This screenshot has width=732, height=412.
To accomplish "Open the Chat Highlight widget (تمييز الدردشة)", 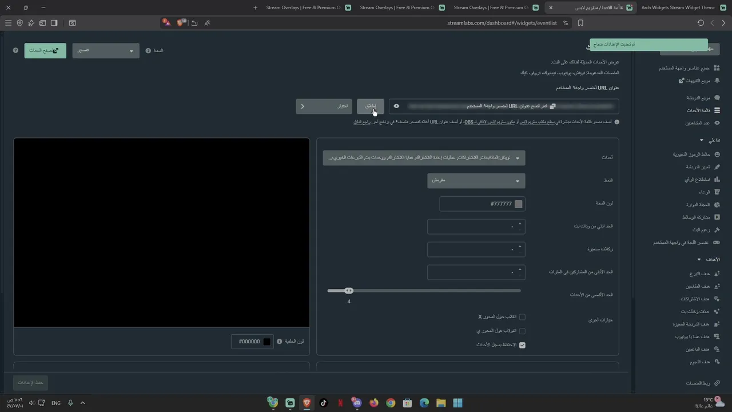I will (703, 167).
